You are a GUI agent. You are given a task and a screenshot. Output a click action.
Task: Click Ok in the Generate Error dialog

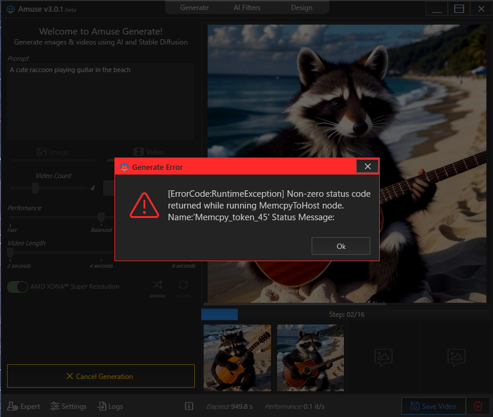tap(340, 246)
